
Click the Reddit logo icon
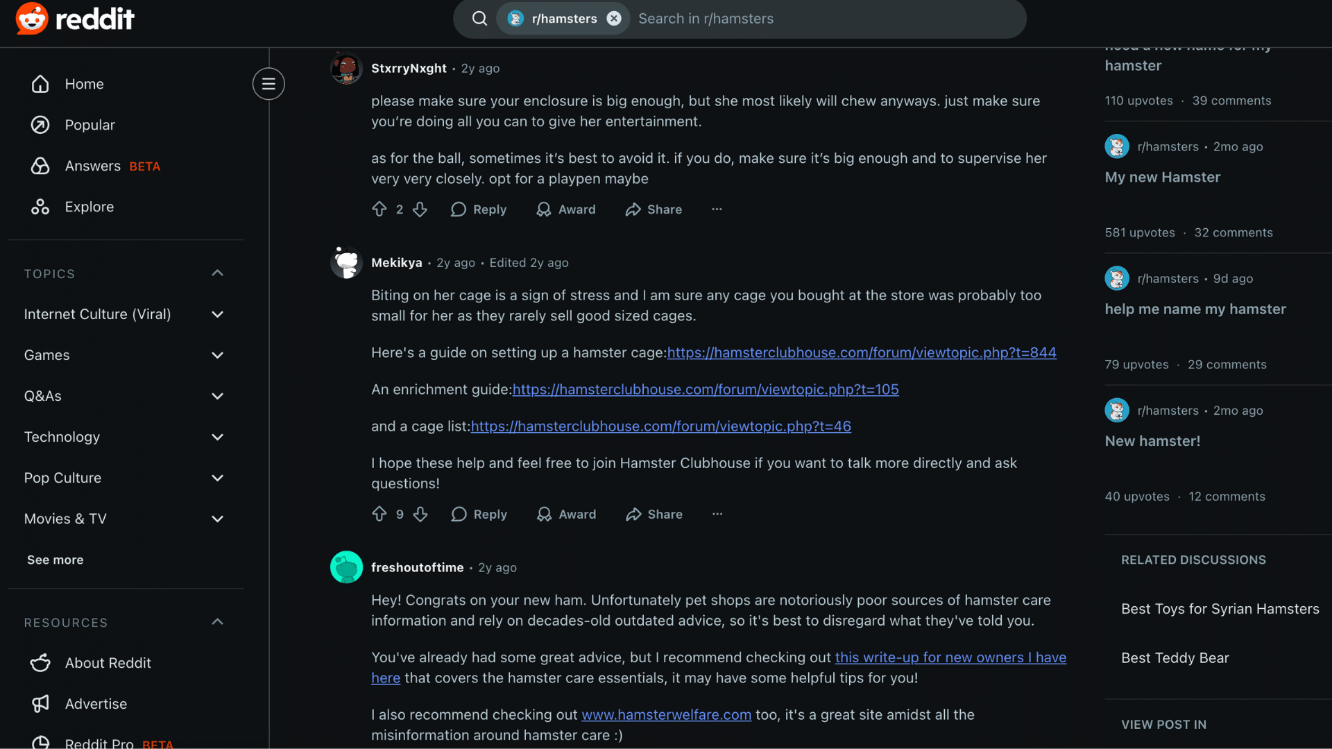(x=32, y=19)
